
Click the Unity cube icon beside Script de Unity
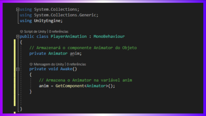[x=21, y=32]
